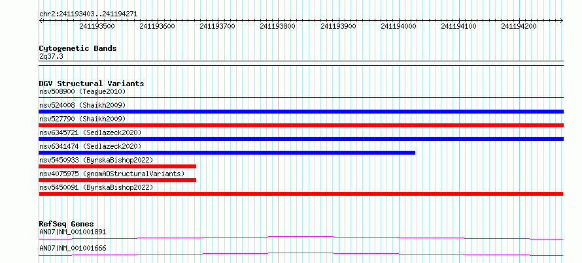The height and width of the screenshot is (263, 582).
Task: Click the DGV Structural Variants track title
Action: pyautogui.click(x=92, y=84)
